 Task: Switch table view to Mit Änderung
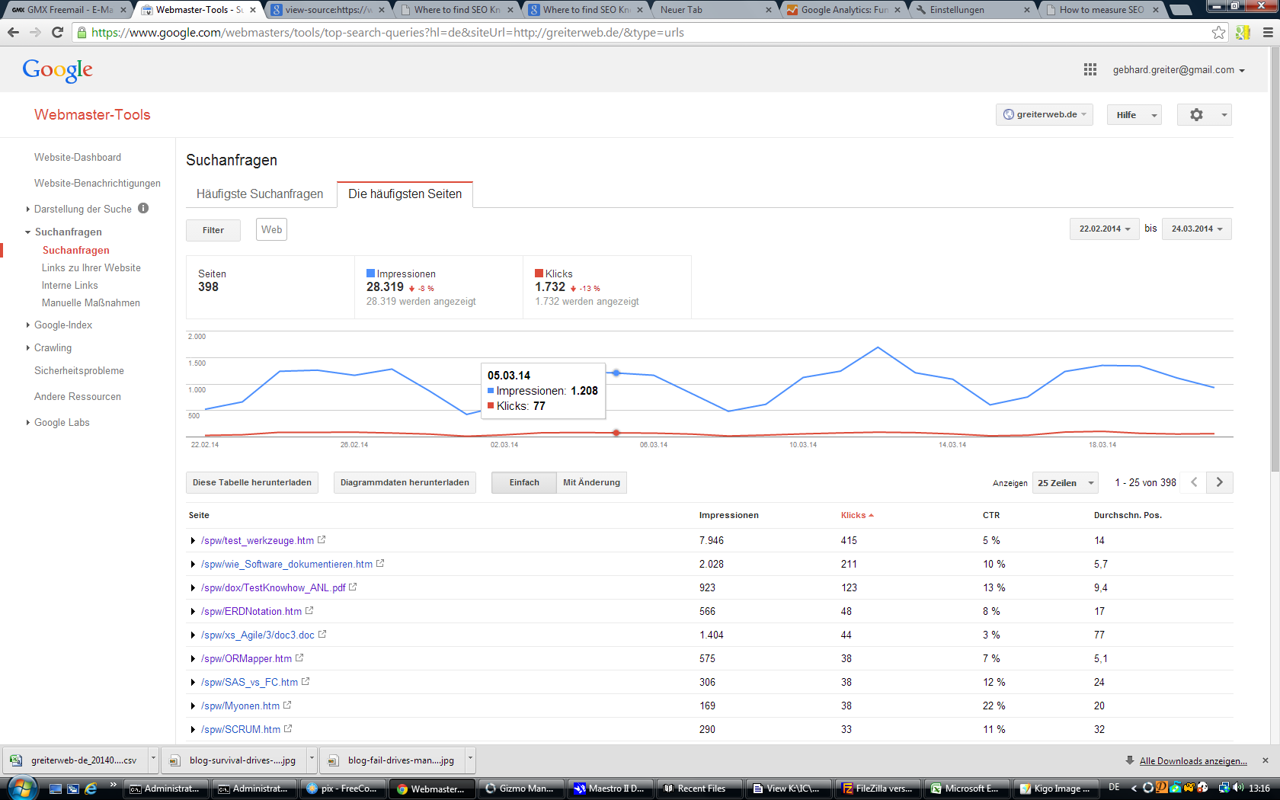click(x=591, y=482)
